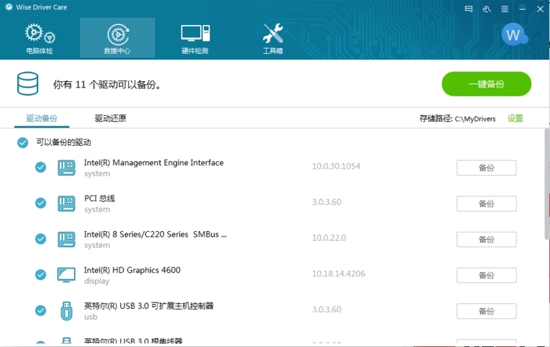Click 备份 for Intel HD Graphics 4600

[x=487, y=275]
